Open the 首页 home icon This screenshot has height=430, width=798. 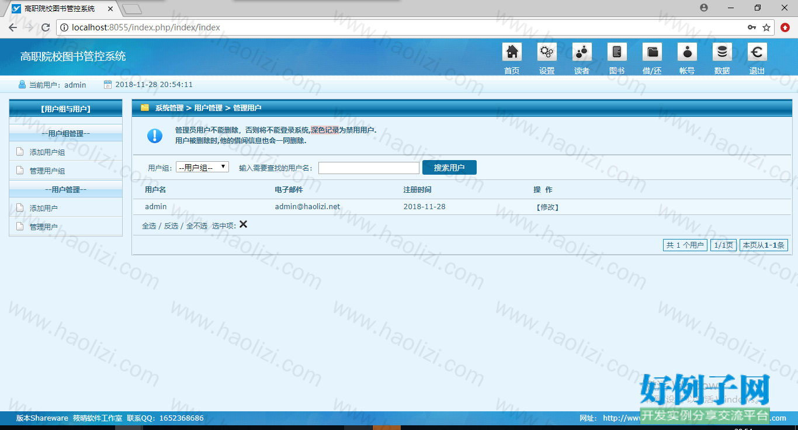(512, 52)
